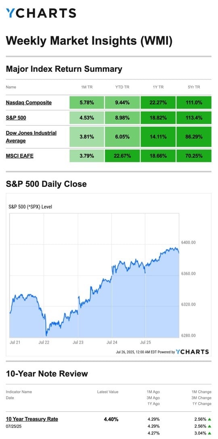This screenshot has height=439, width=218.
Task: Click the green 3M Change up arrow
Action: (210, 426)
